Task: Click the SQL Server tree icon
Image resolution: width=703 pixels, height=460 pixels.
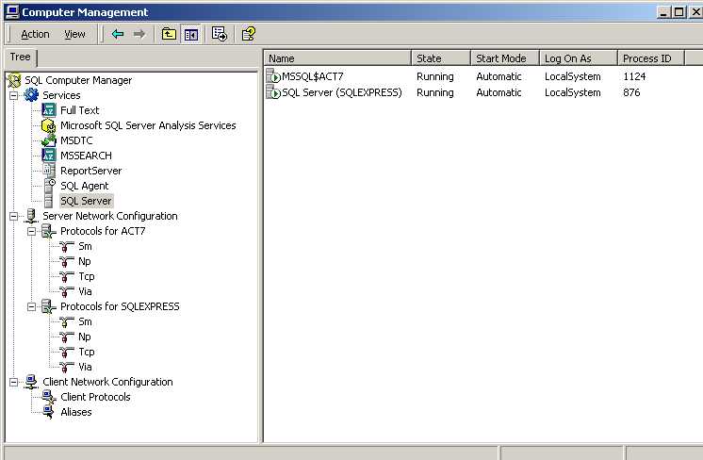Action: (x=48, y=201)
